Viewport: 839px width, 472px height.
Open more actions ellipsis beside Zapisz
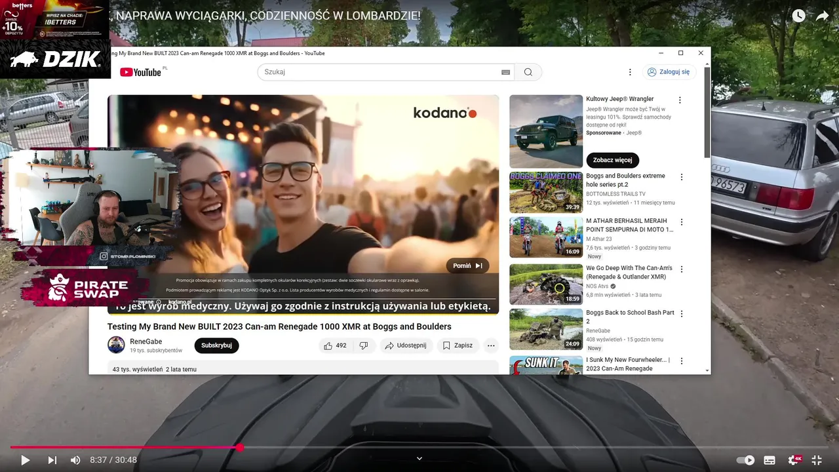tap(491, 345)
